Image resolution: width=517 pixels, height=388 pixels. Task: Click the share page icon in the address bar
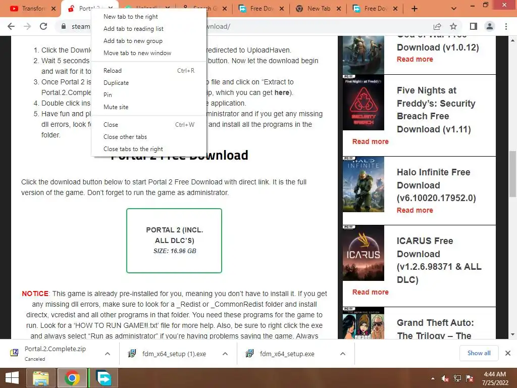[437, 26]
